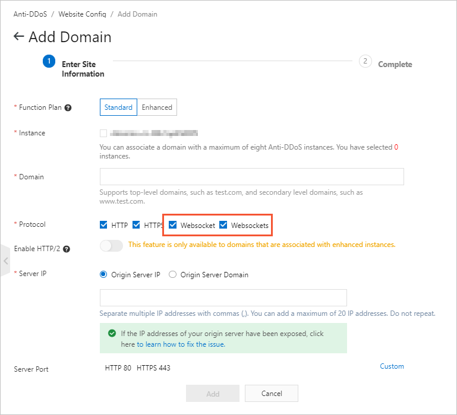Click the Function Plan help icon
457x415 pixels.
coord(68,108)
